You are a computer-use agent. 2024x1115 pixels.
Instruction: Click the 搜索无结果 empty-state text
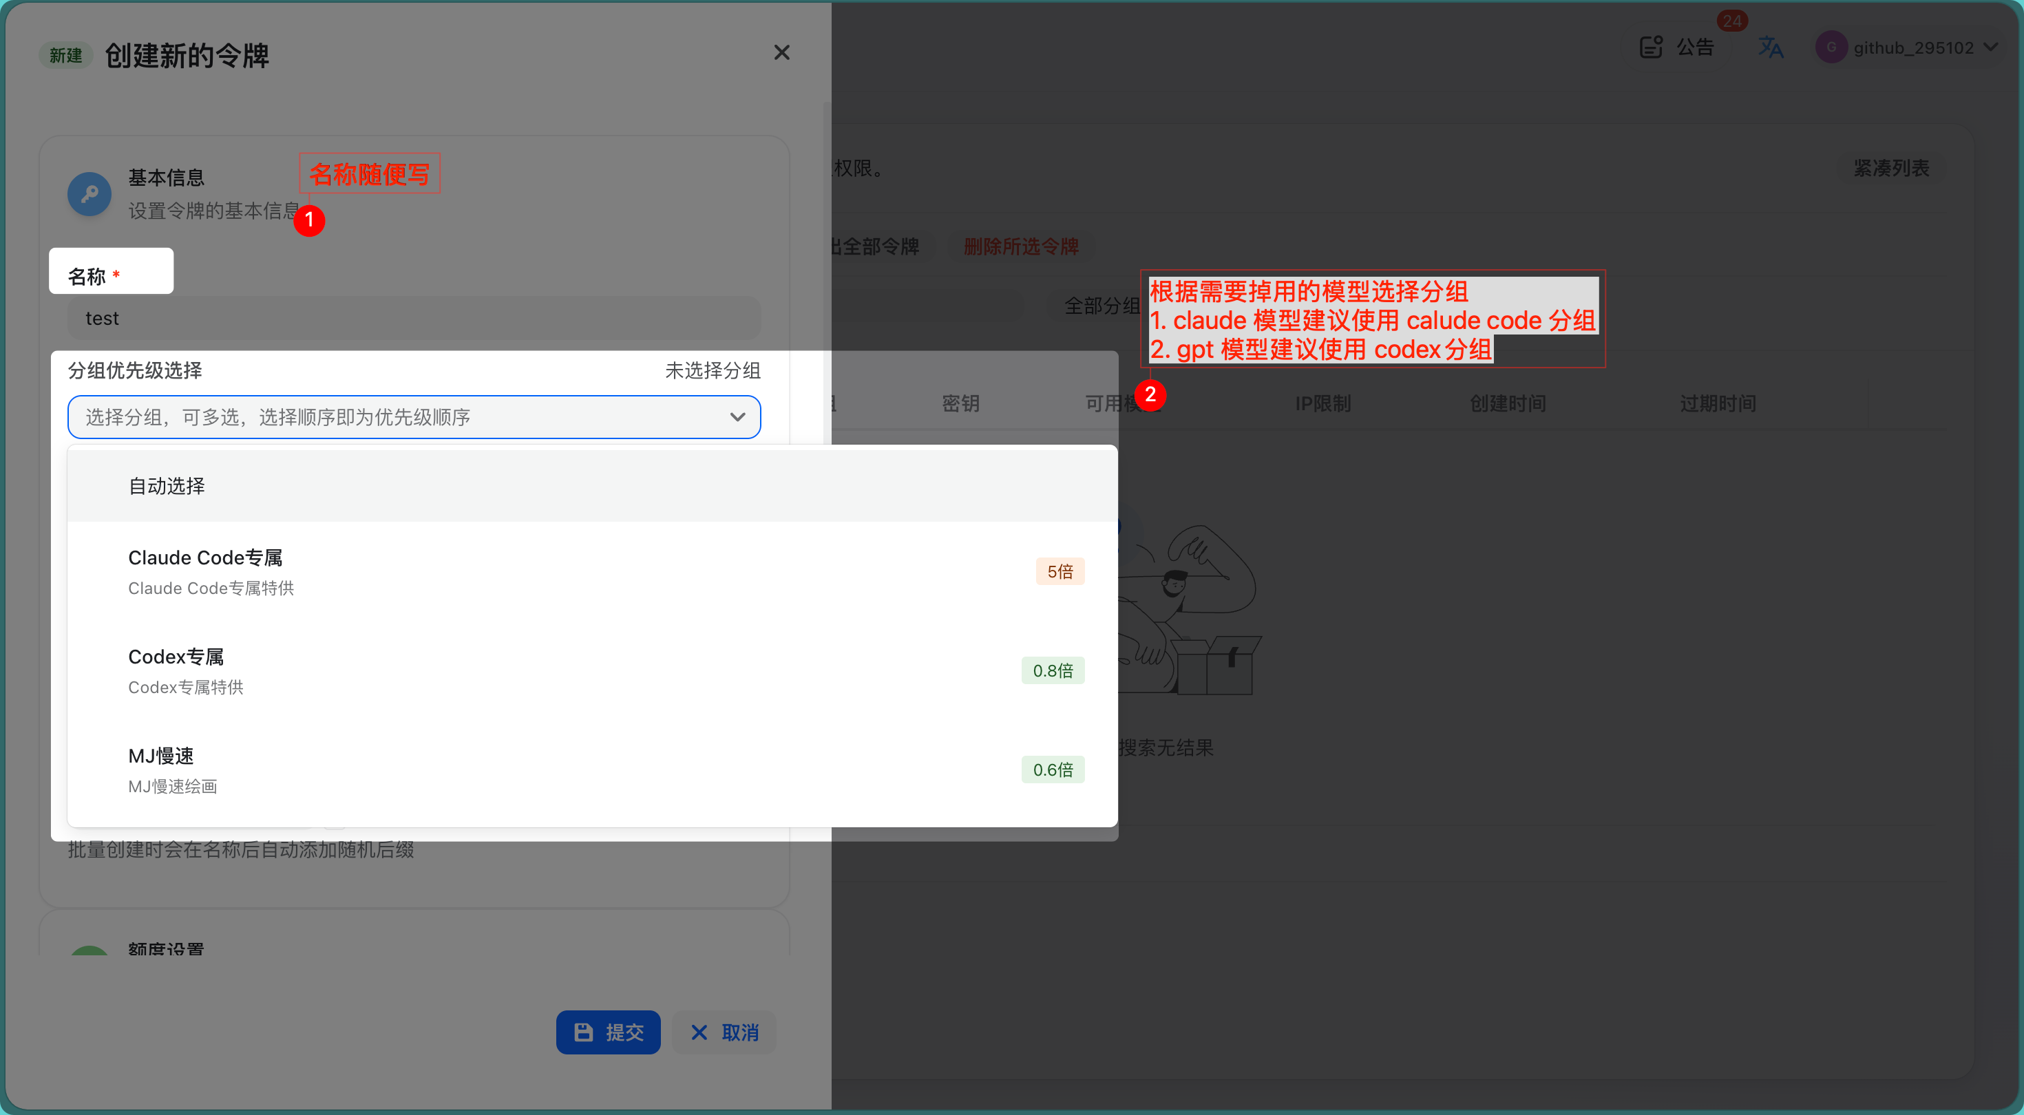tap(1166, 747)
